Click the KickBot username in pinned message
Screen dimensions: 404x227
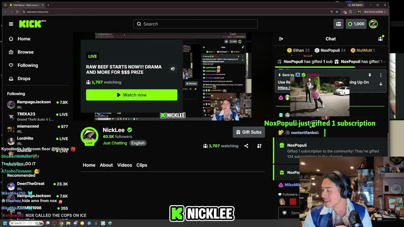coord(313,75)
